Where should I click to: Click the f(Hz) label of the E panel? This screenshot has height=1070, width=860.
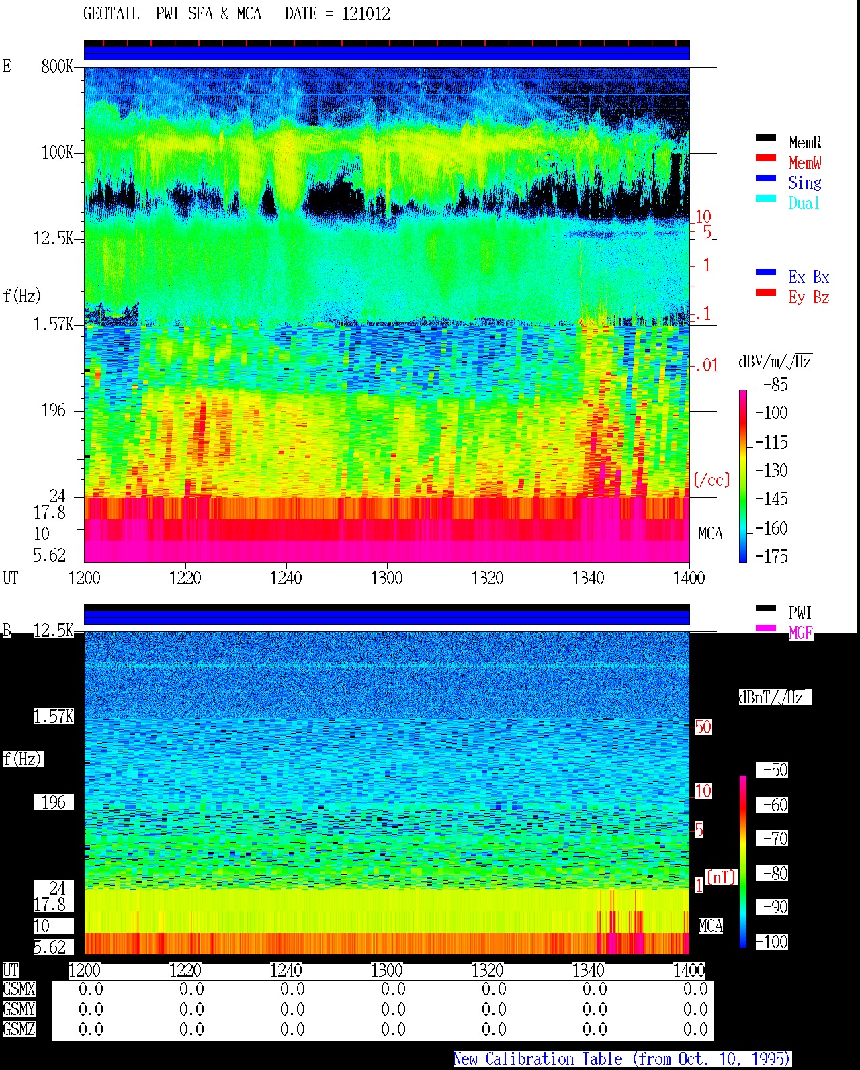[22, 296]
